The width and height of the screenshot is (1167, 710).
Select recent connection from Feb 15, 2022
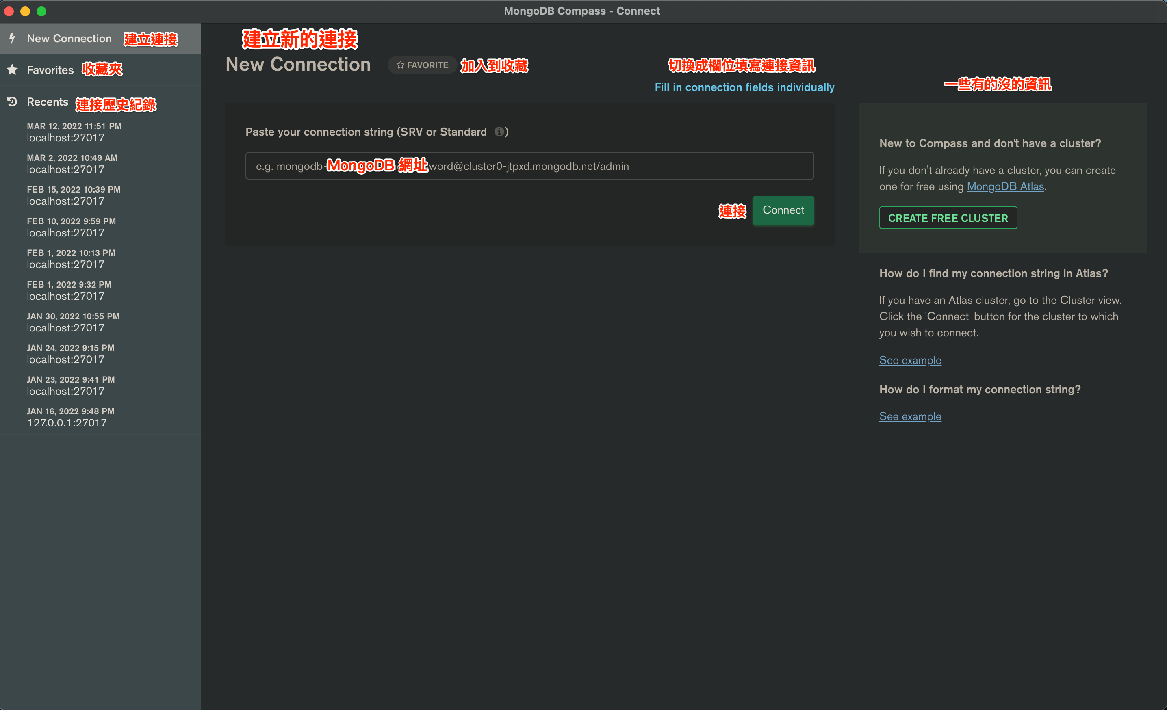74,195
